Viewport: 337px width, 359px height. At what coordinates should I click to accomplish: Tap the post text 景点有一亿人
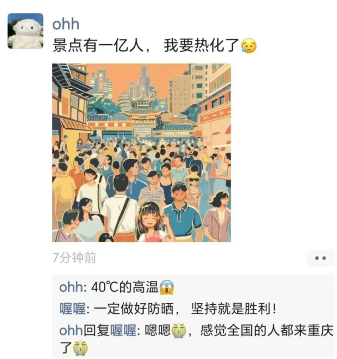[98, 45]
